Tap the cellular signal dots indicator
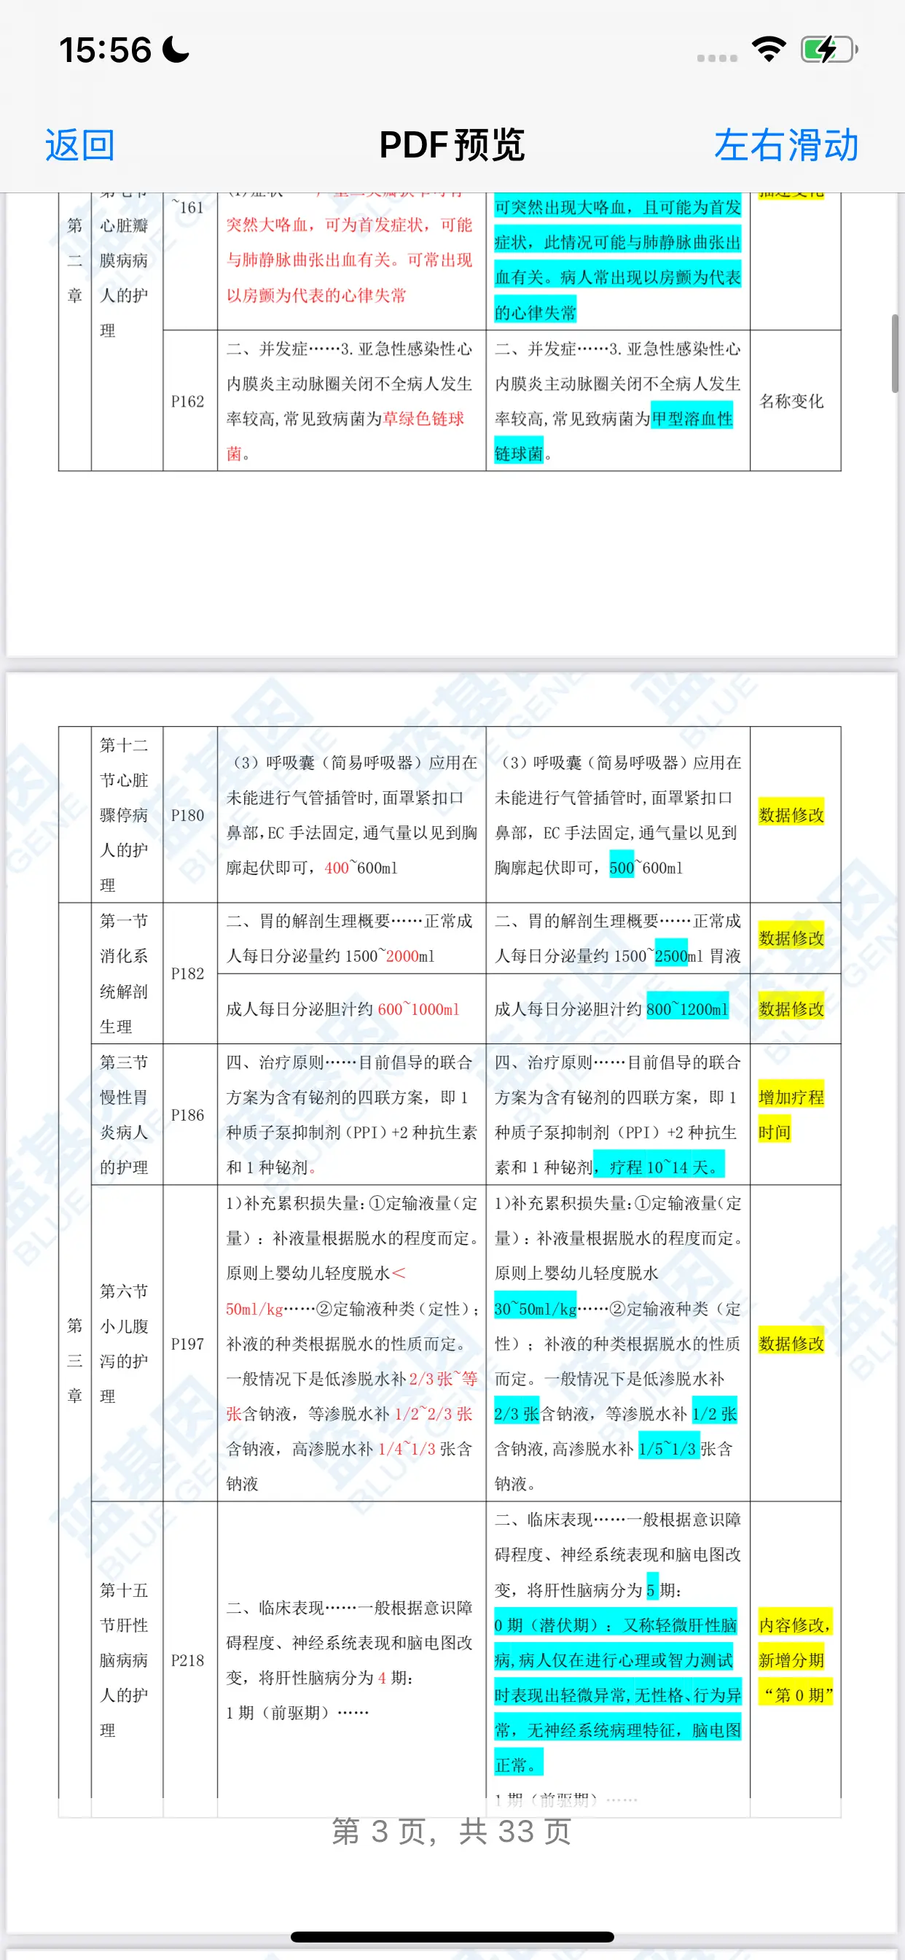The height and width of the screenshot is (1960, 905). click(716, 58)
